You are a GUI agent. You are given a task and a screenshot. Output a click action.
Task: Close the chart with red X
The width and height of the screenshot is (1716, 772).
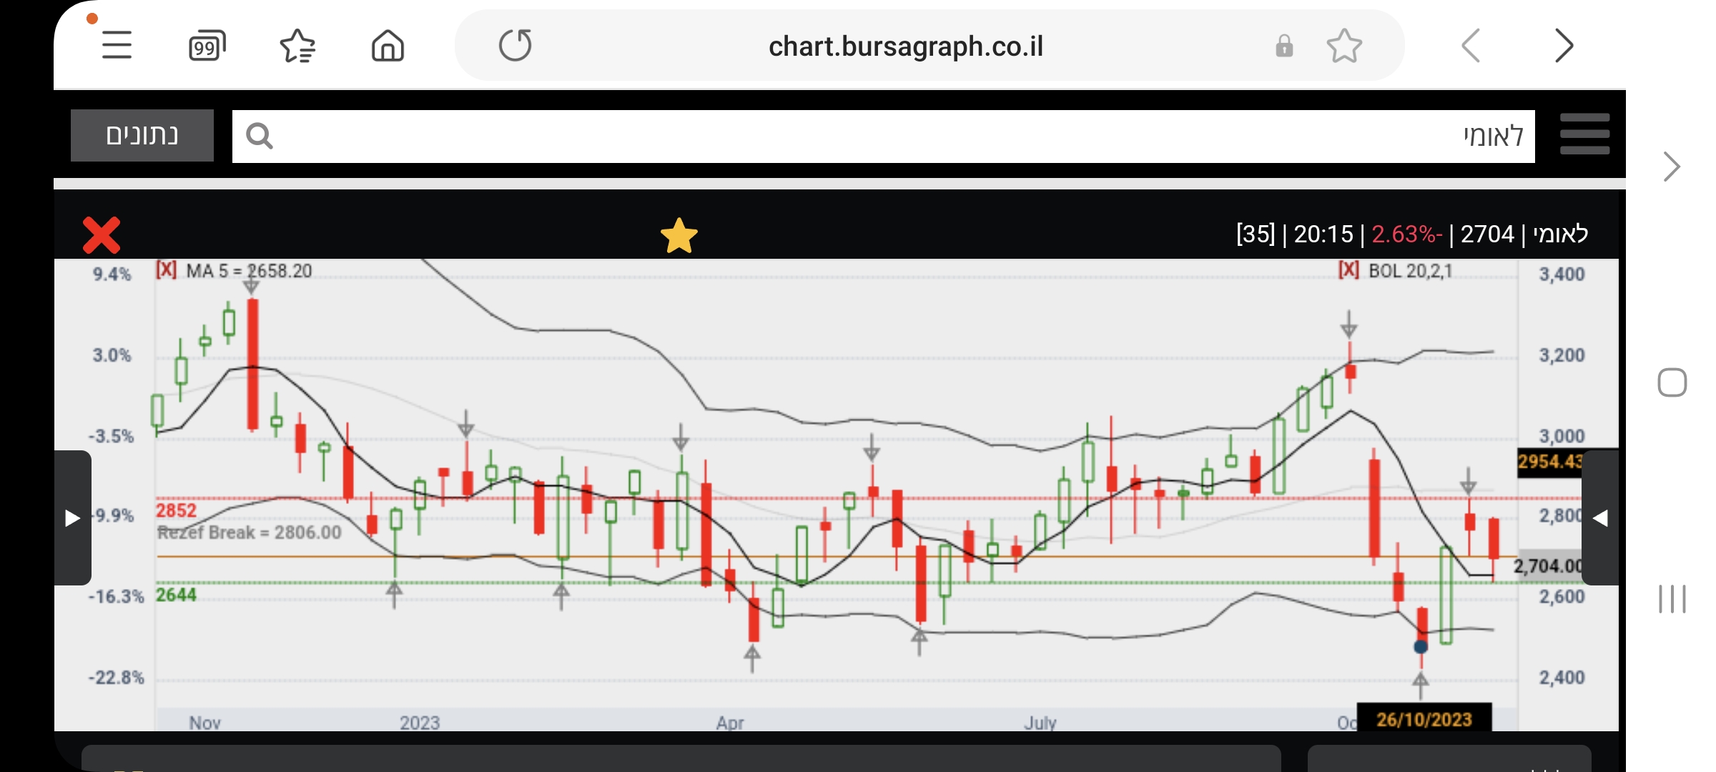click(102, 235)
